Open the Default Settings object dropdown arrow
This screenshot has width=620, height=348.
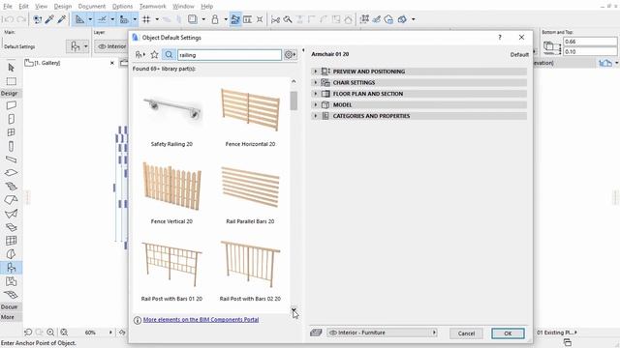[x=86, y=46]
